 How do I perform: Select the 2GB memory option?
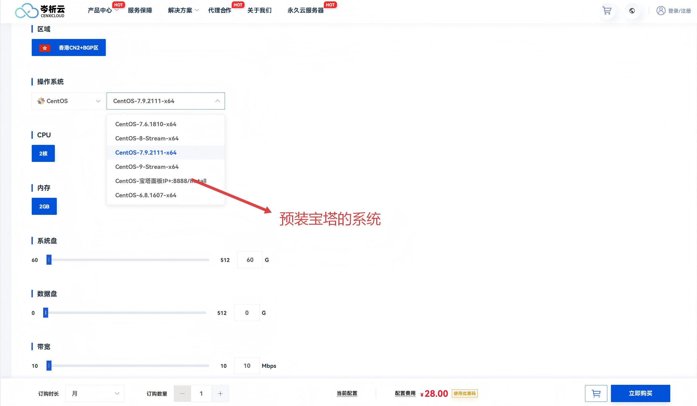point(44,206)
